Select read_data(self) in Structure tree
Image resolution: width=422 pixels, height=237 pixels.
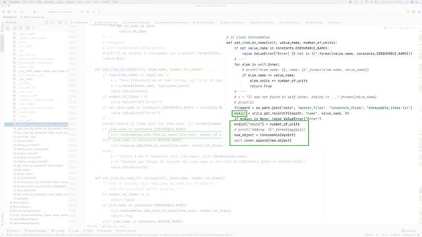pyautogui.click(x=24, y=178)
